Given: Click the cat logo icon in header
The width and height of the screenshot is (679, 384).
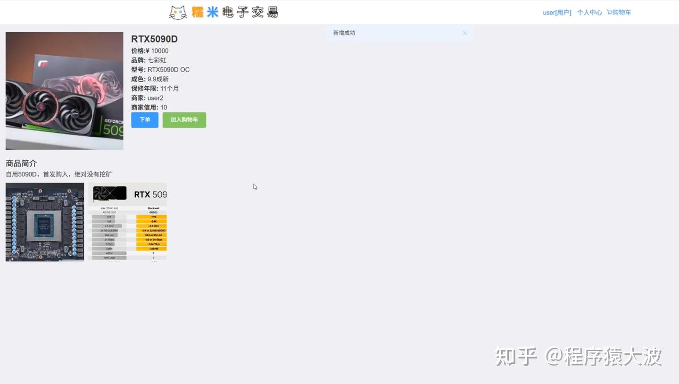Looking at the screenshot, I should tap(178, 12).
